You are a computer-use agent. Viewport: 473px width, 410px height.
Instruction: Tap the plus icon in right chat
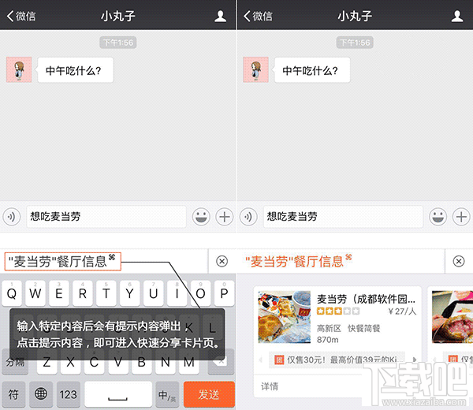(x=460, y=216)
